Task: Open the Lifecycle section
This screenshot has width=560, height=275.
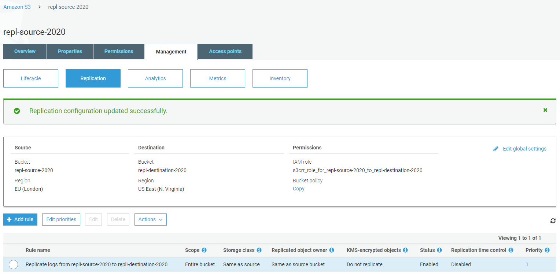Action: pos(31,78)
